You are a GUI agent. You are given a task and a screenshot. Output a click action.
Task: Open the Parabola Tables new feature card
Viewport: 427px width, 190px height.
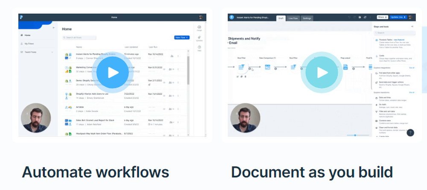(394, 43)
